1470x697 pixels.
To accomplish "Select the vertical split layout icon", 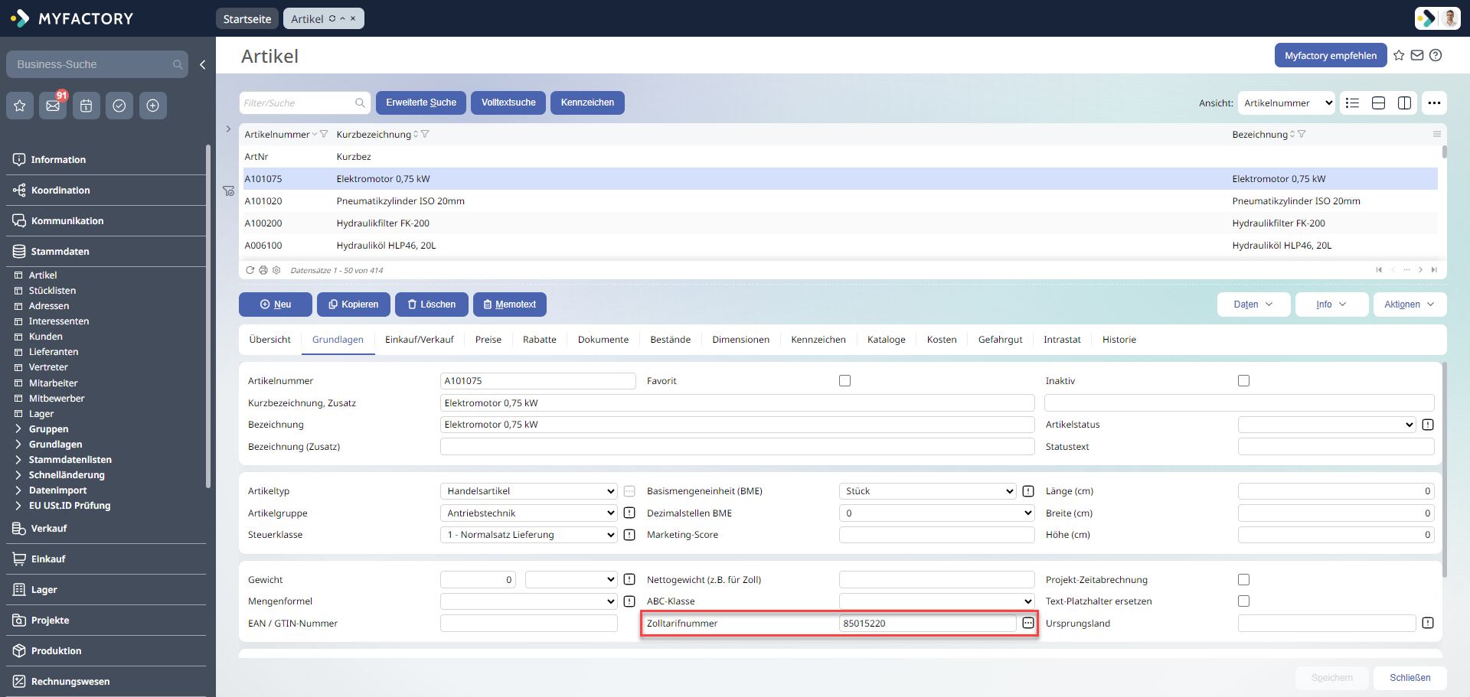I will click(1405, 103).
